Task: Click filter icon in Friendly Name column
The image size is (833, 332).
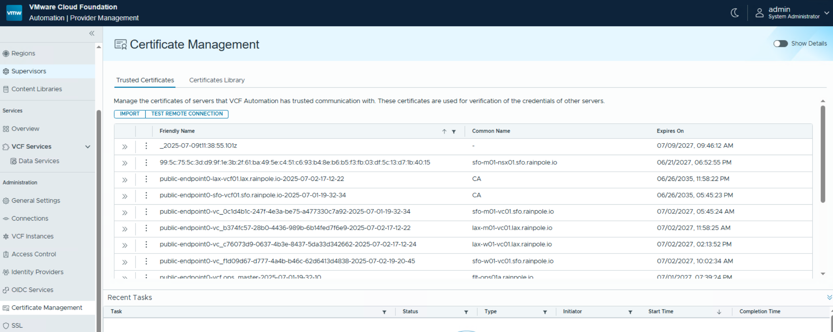Action: click(454, 131)
